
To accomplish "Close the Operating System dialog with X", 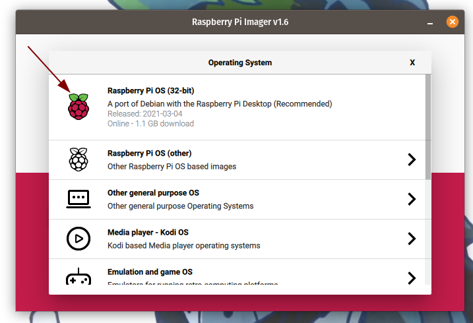I will [x=412, y=63].
